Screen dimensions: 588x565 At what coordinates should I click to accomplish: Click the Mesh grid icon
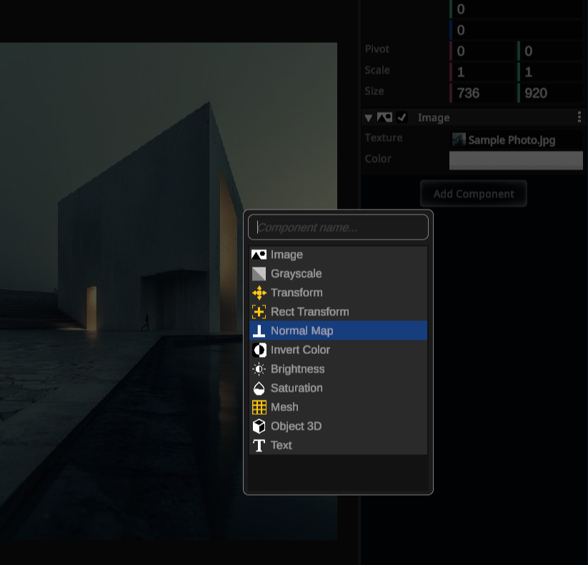259,408
